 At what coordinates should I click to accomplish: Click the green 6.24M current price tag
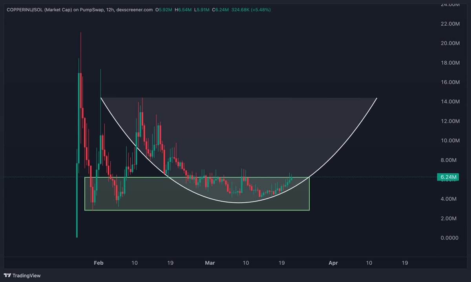[x=447, y=177]
